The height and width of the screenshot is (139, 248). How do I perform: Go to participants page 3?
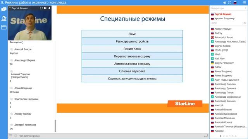click(227, 136)
